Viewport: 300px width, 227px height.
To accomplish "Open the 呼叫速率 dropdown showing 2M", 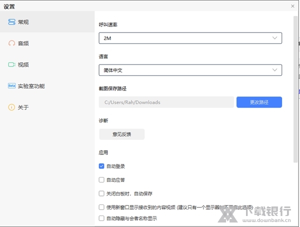I will click(x=190, y=38).
